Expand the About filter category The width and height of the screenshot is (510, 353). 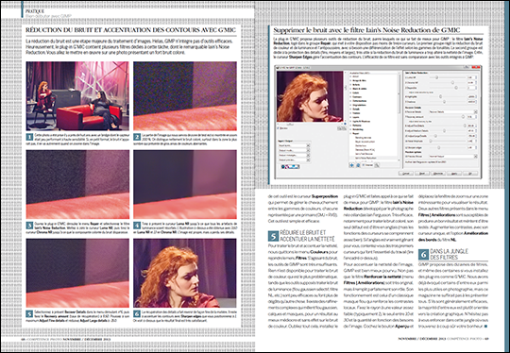[x=350, y=76]
